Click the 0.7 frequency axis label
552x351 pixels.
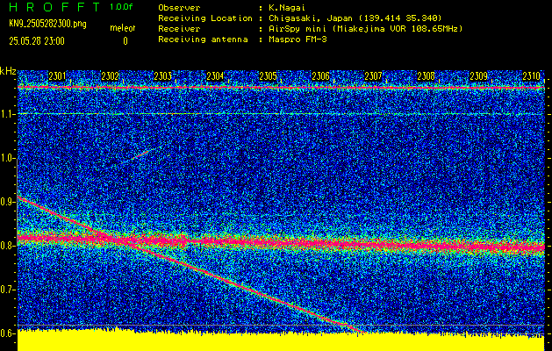[8, 290]
